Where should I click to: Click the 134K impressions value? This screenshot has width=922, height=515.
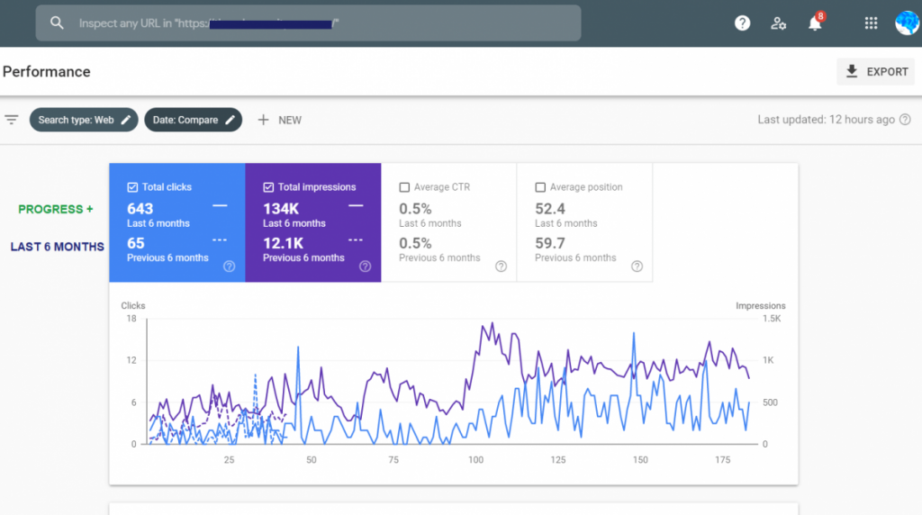pos(281,209)
